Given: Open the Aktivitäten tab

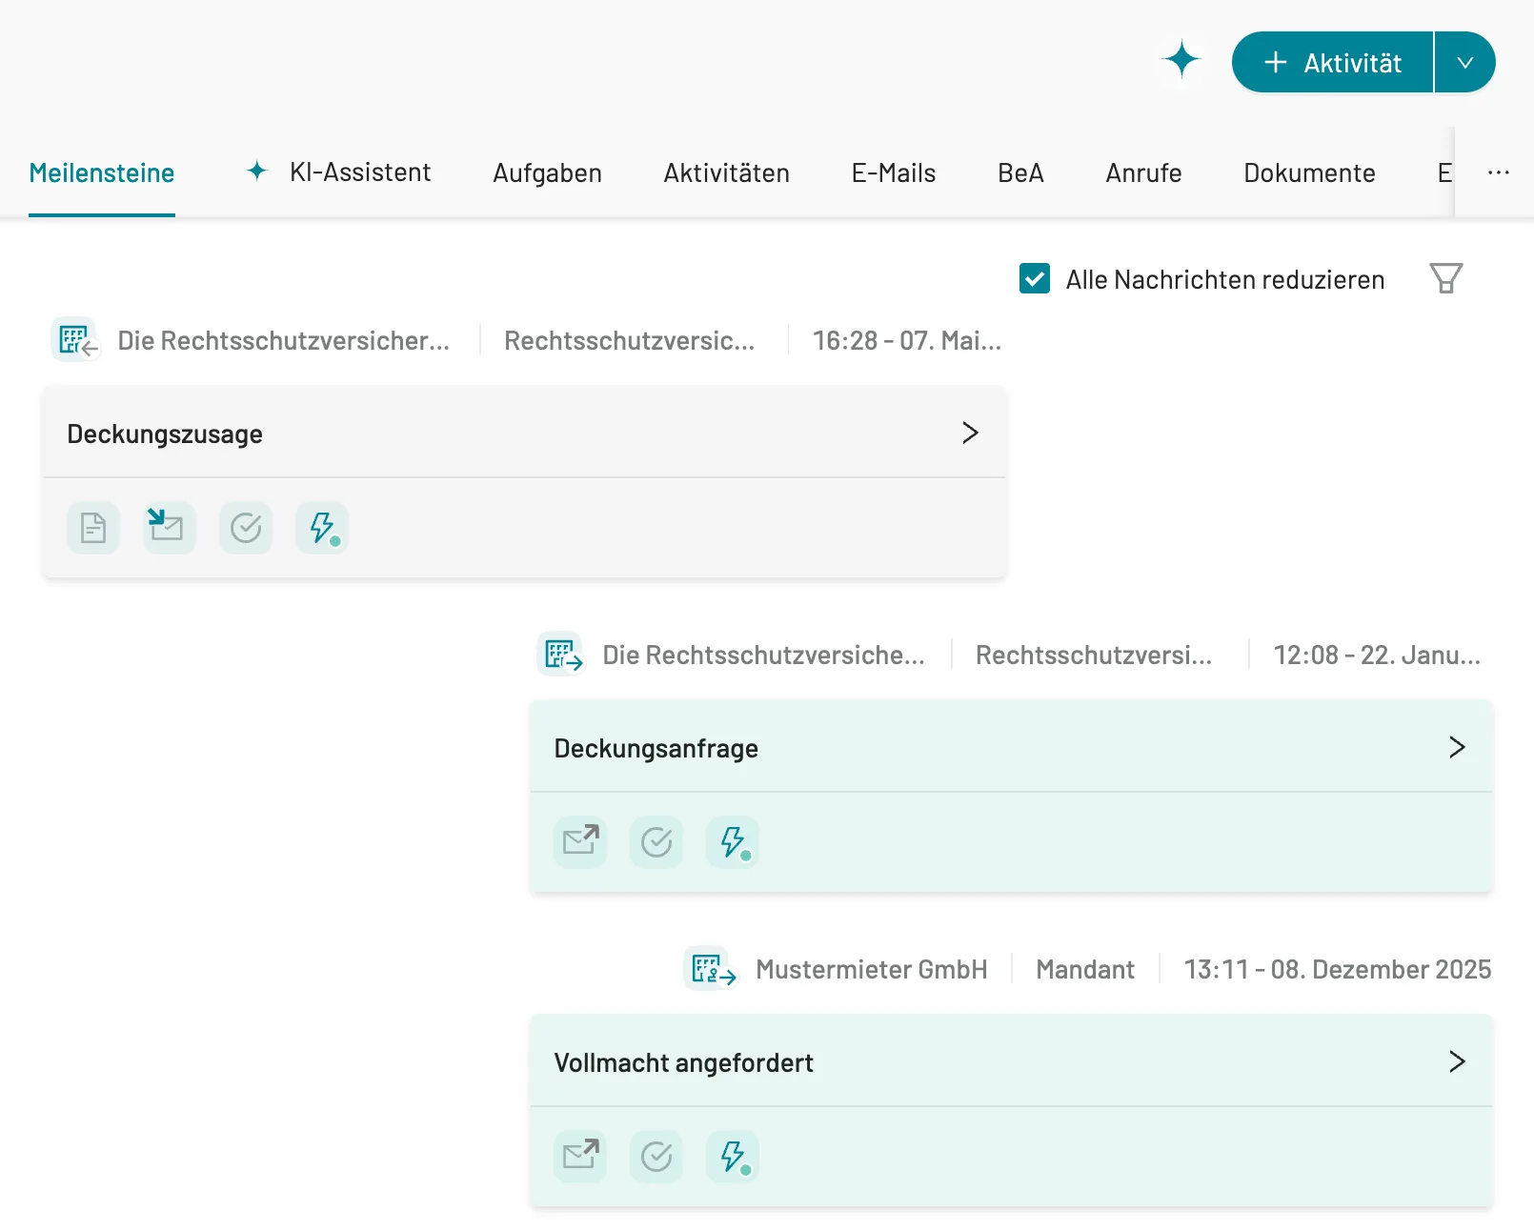Looking at the screenshot, I should click(x=726, y=172).
